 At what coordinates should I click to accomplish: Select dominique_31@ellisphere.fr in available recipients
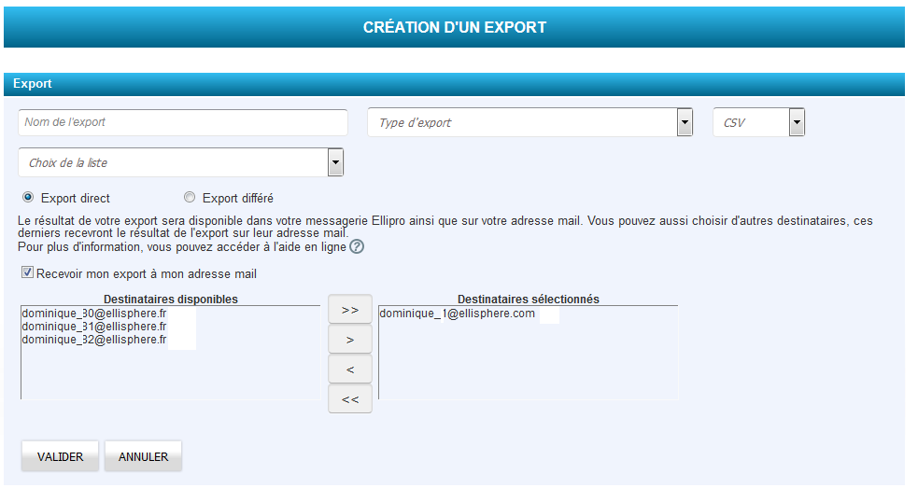pyautogui.click(x=93, y=328)
